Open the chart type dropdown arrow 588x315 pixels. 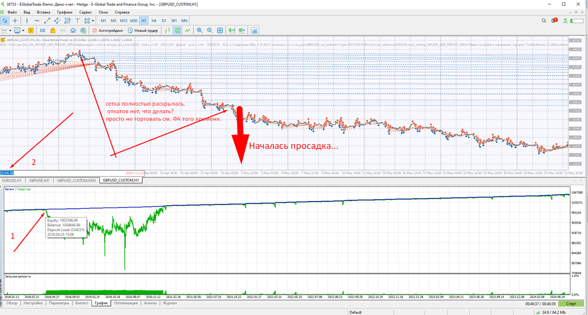coord(10,31)
